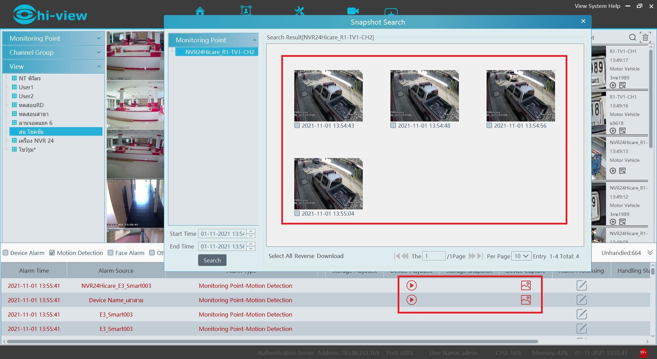This screenshot has height=359, width=657.
Task: Open device capture image for Device Name alarm row
Action: click(526, 300)
